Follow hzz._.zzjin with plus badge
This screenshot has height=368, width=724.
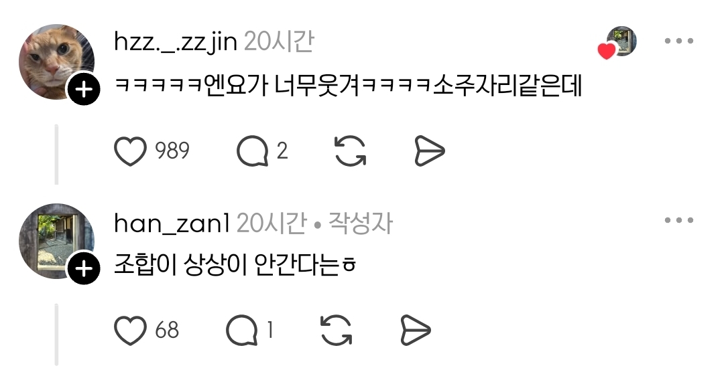tap(84, 90)
